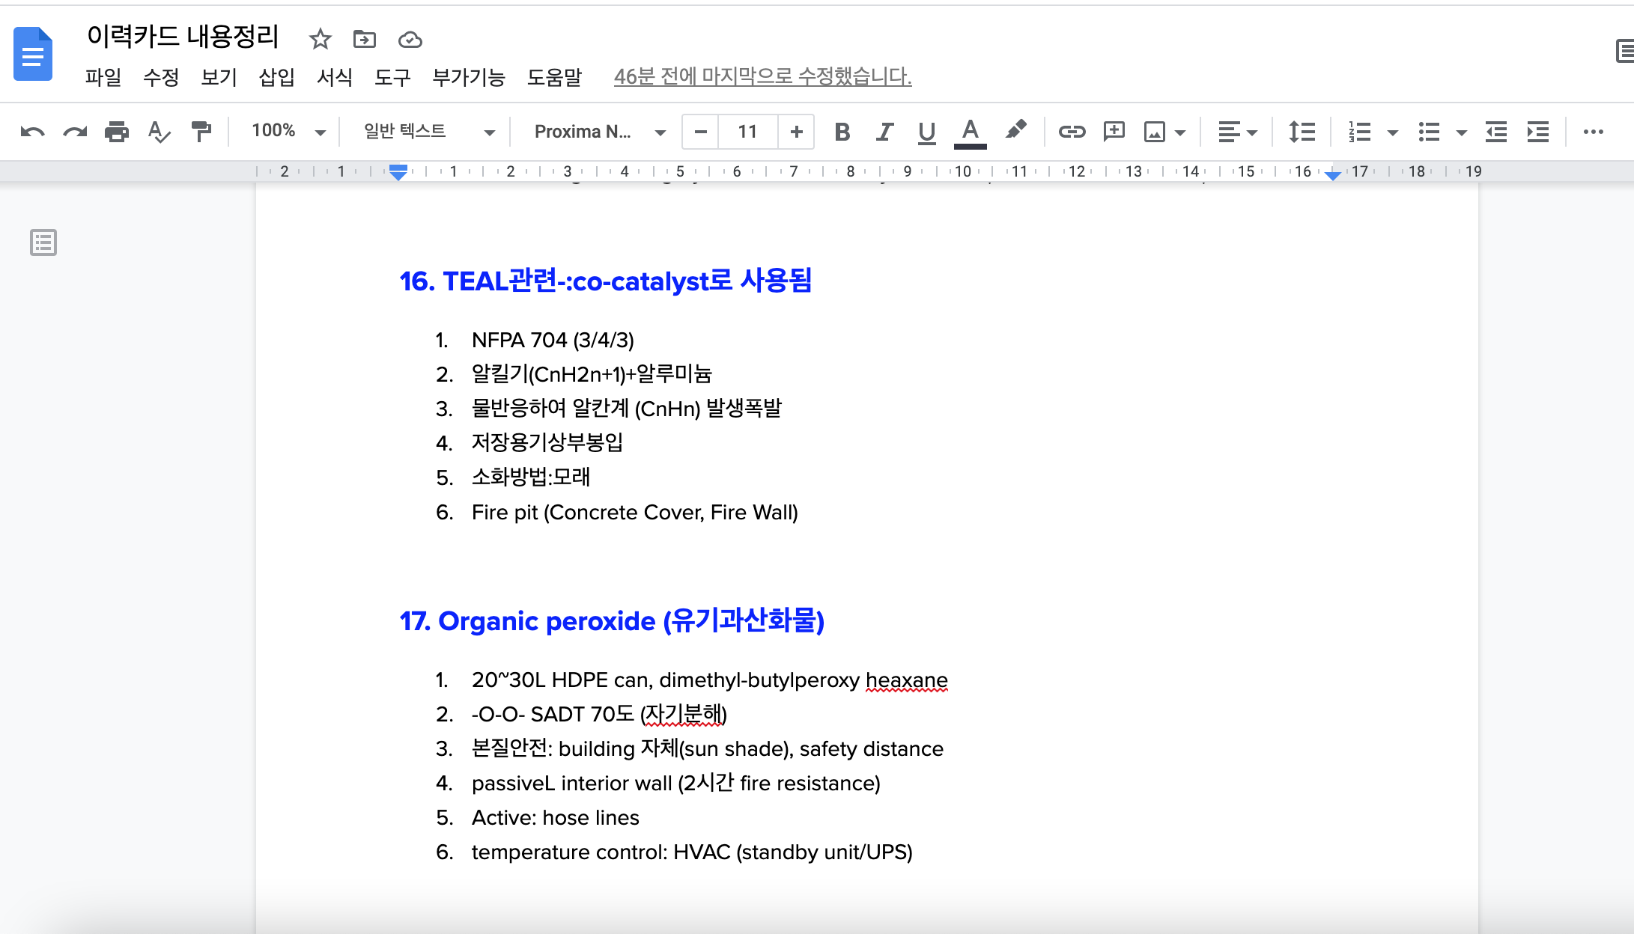Expand bulleted list style arrow

(x=1461, y=132)
